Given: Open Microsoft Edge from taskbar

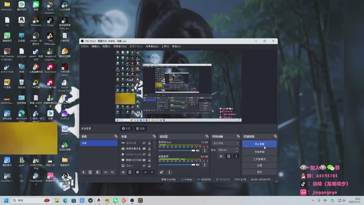Looking at the screenshot, I should click(x=65, y=200).
